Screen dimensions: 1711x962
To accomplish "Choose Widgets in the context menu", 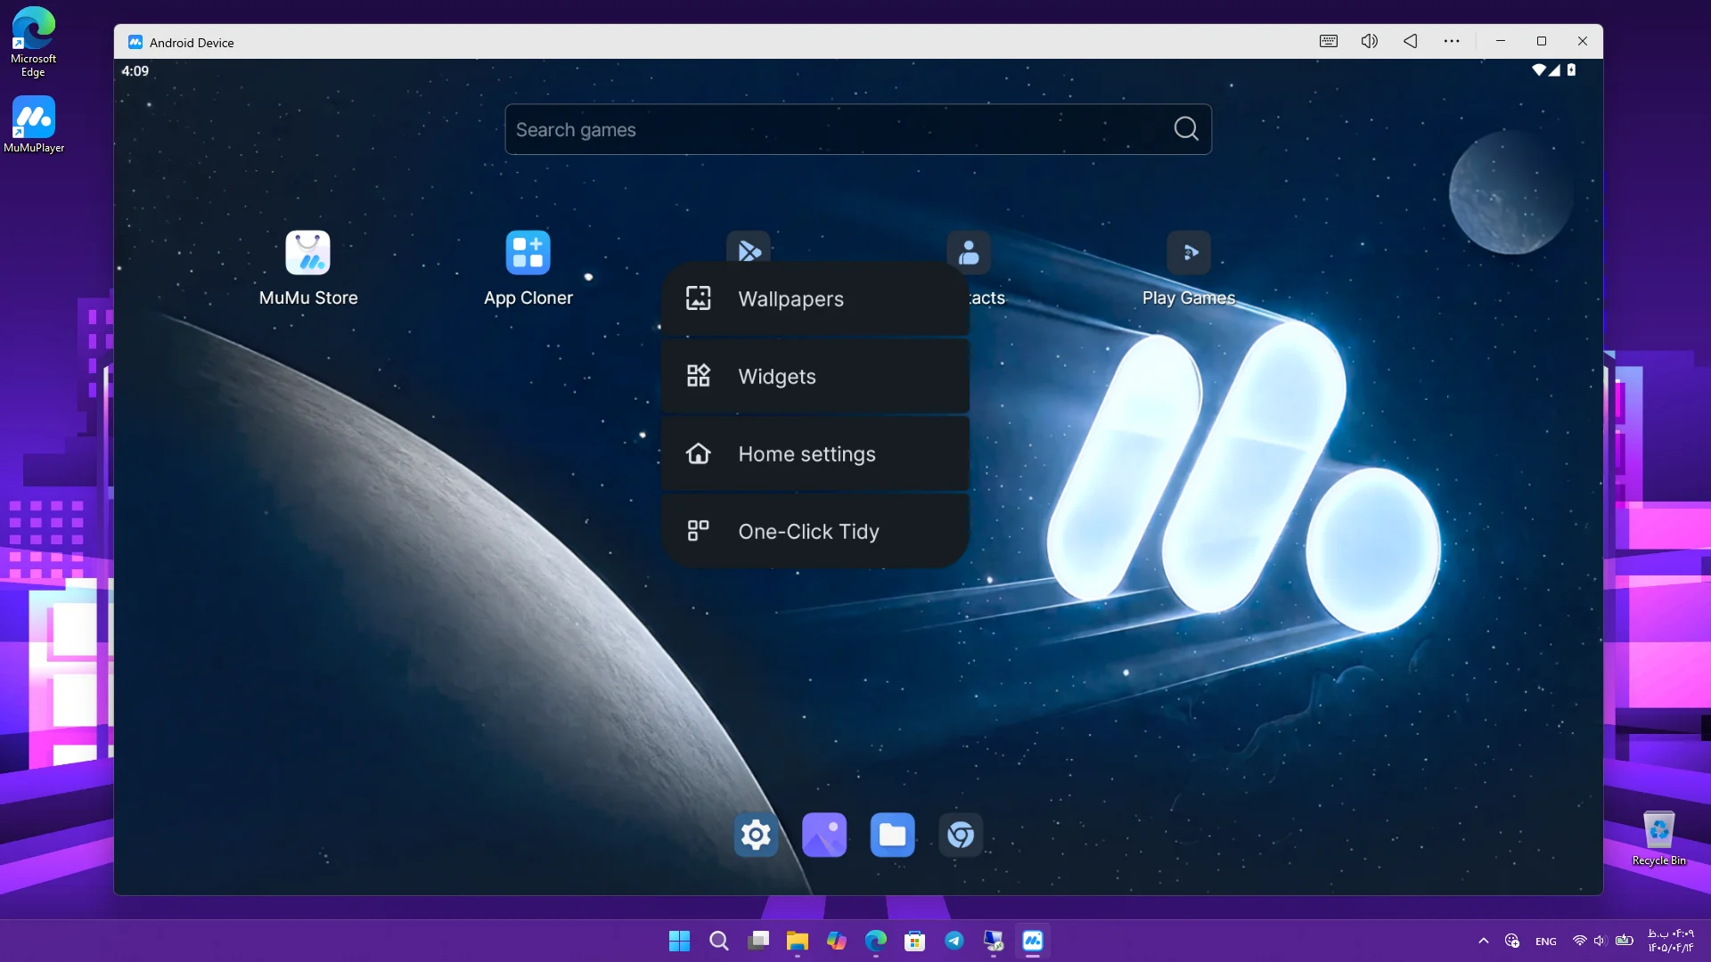I will point(815,377).
